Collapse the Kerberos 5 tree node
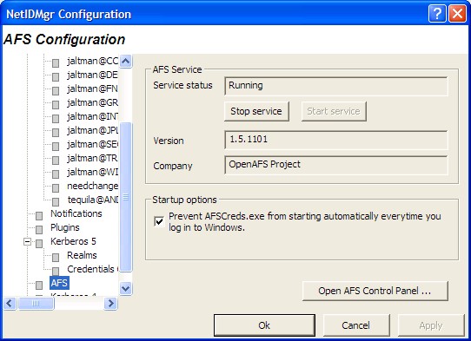The height and width of the screenshot is (341, 471). [x=27, y=241]
